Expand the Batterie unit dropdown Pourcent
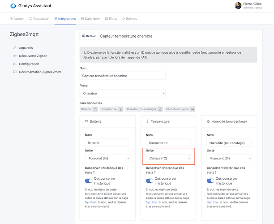 107,158
